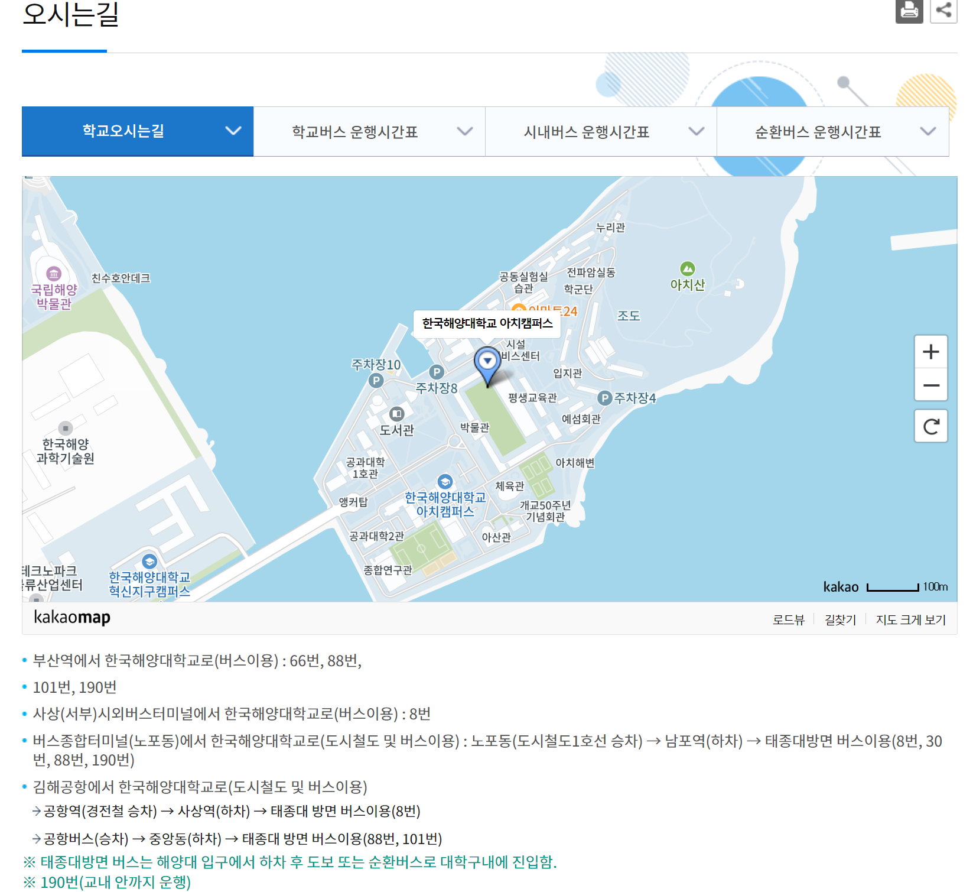The image size is (973, 892).
Task: Click the 주차장8 parking icon
Action: [436, 372]
